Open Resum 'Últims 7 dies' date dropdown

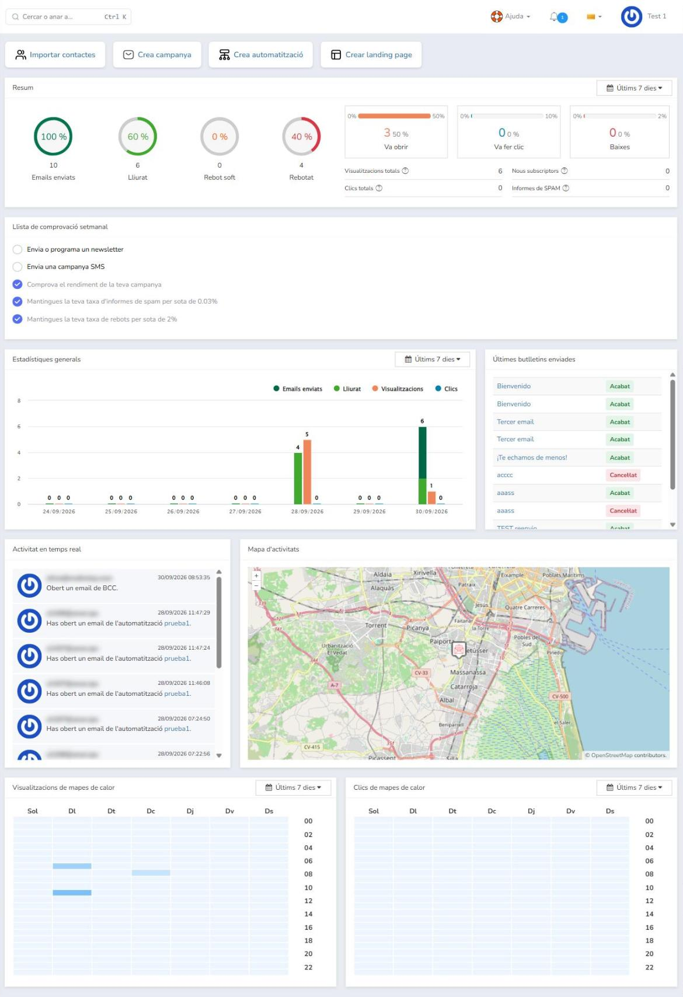634,88
